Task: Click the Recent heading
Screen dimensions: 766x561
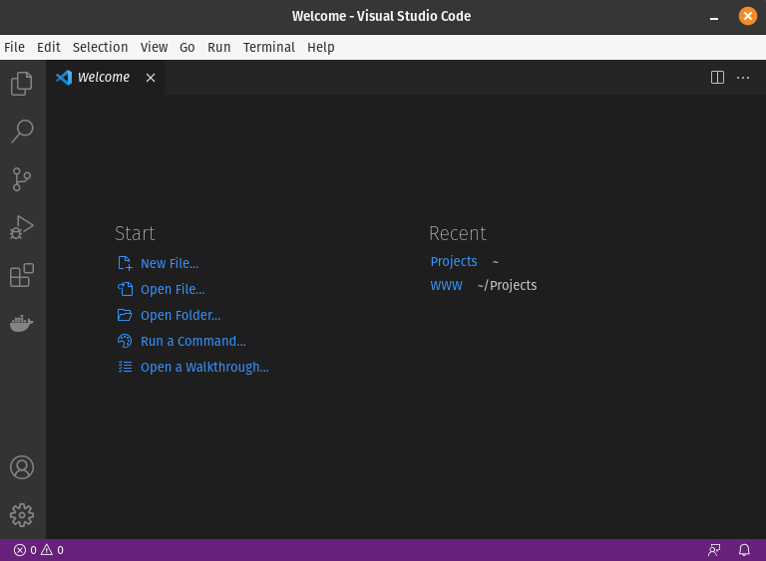Action: 457,233
